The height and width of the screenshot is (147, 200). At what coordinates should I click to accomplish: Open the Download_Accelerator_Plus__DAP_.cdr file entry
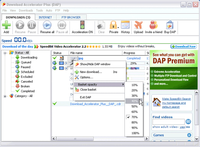[x=95, y=104]
